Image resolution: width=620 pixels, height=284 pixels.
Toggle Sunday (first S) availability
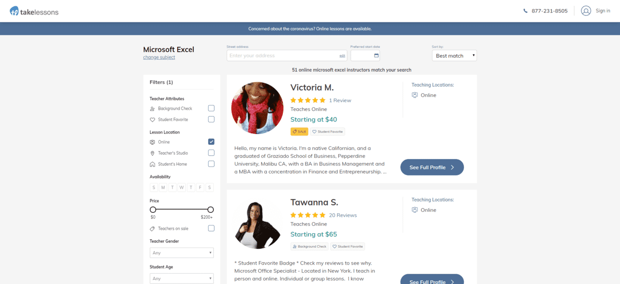pyautogui.click(x=154, y=187)
